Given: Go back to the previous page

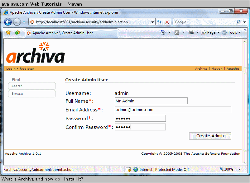Looking at the screenshot, I should [9, 22].
